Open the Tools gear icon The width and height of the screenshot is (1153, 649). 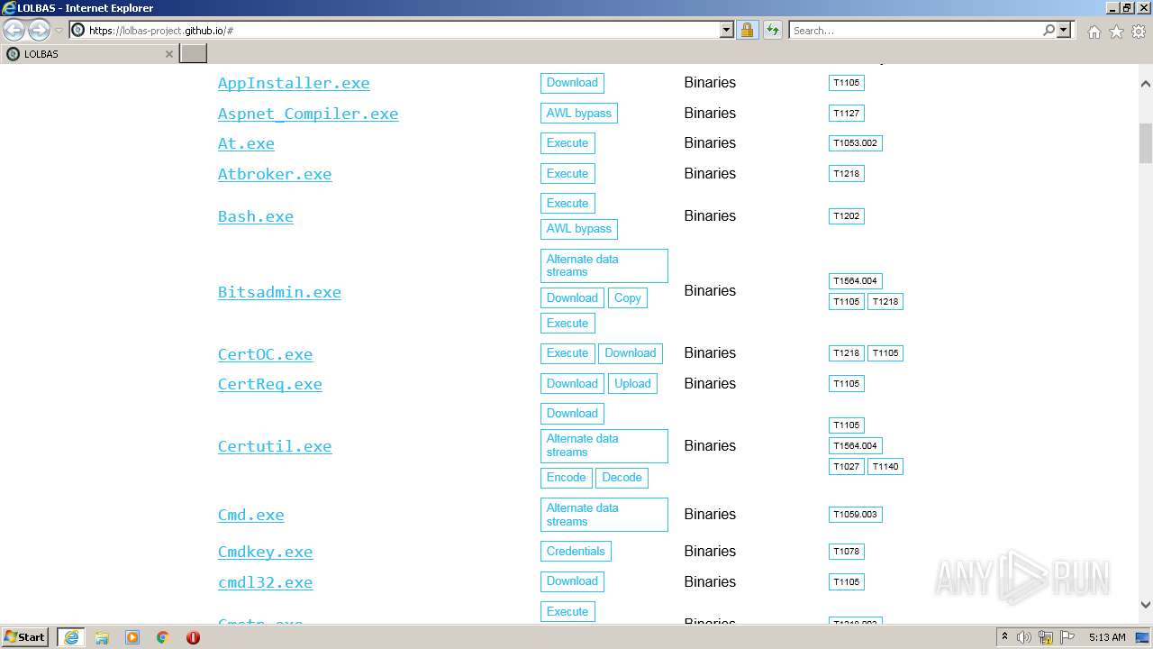(1139, 32)
